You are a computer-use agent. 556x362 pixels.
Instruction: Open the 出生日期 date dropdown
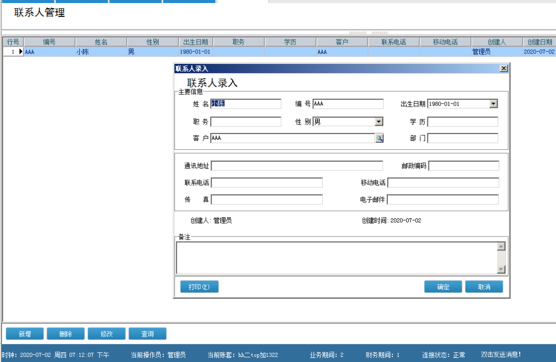(x=494, y=104)
